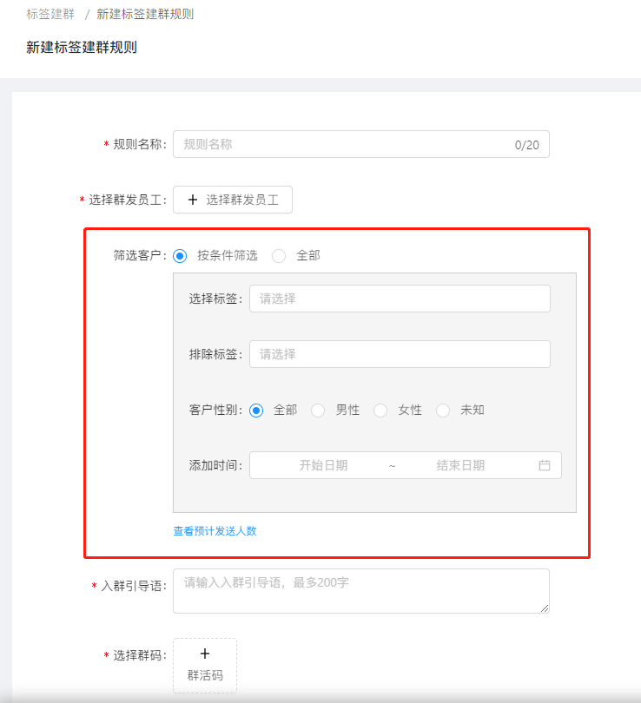Click the textarea resize handle of 入群引导语

(x=545, y=608)
